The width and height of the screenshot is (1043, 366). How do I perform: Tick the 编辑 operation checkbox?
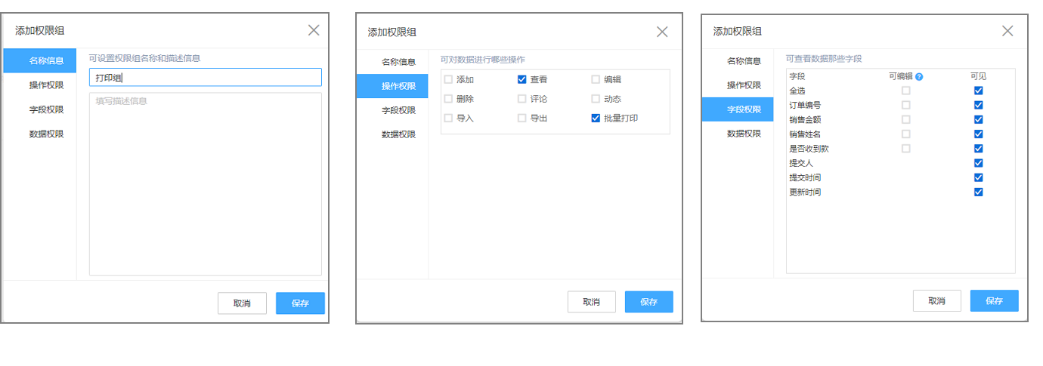click(x=596, y=79)
